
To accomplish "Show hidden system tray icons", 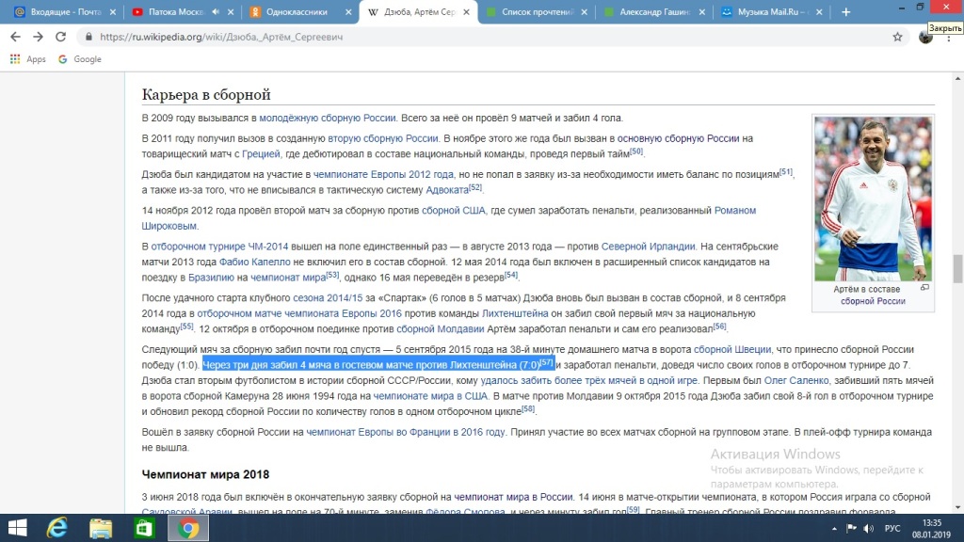I will tap(834, 529).
